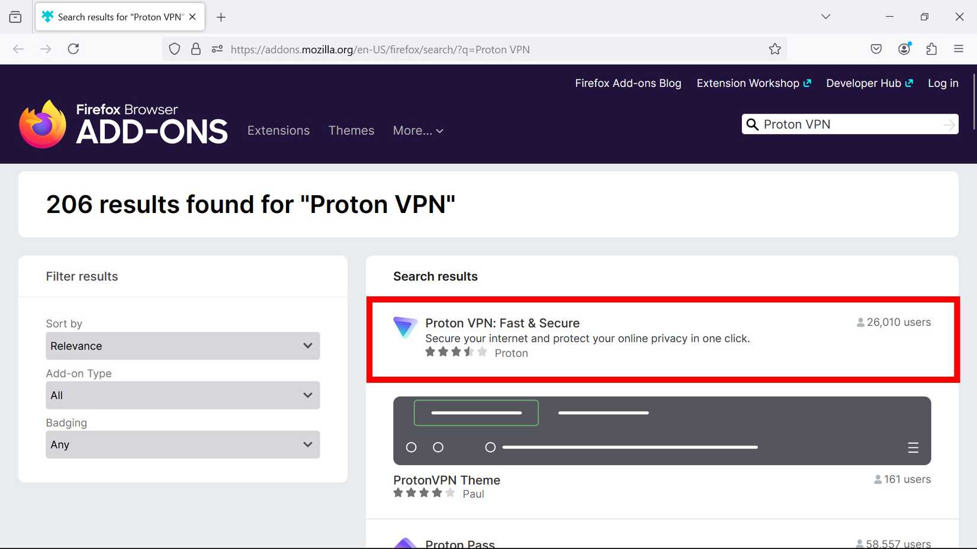Expand the Badging Any dropdown
This screenshot has width=977, height=549.
183,445
